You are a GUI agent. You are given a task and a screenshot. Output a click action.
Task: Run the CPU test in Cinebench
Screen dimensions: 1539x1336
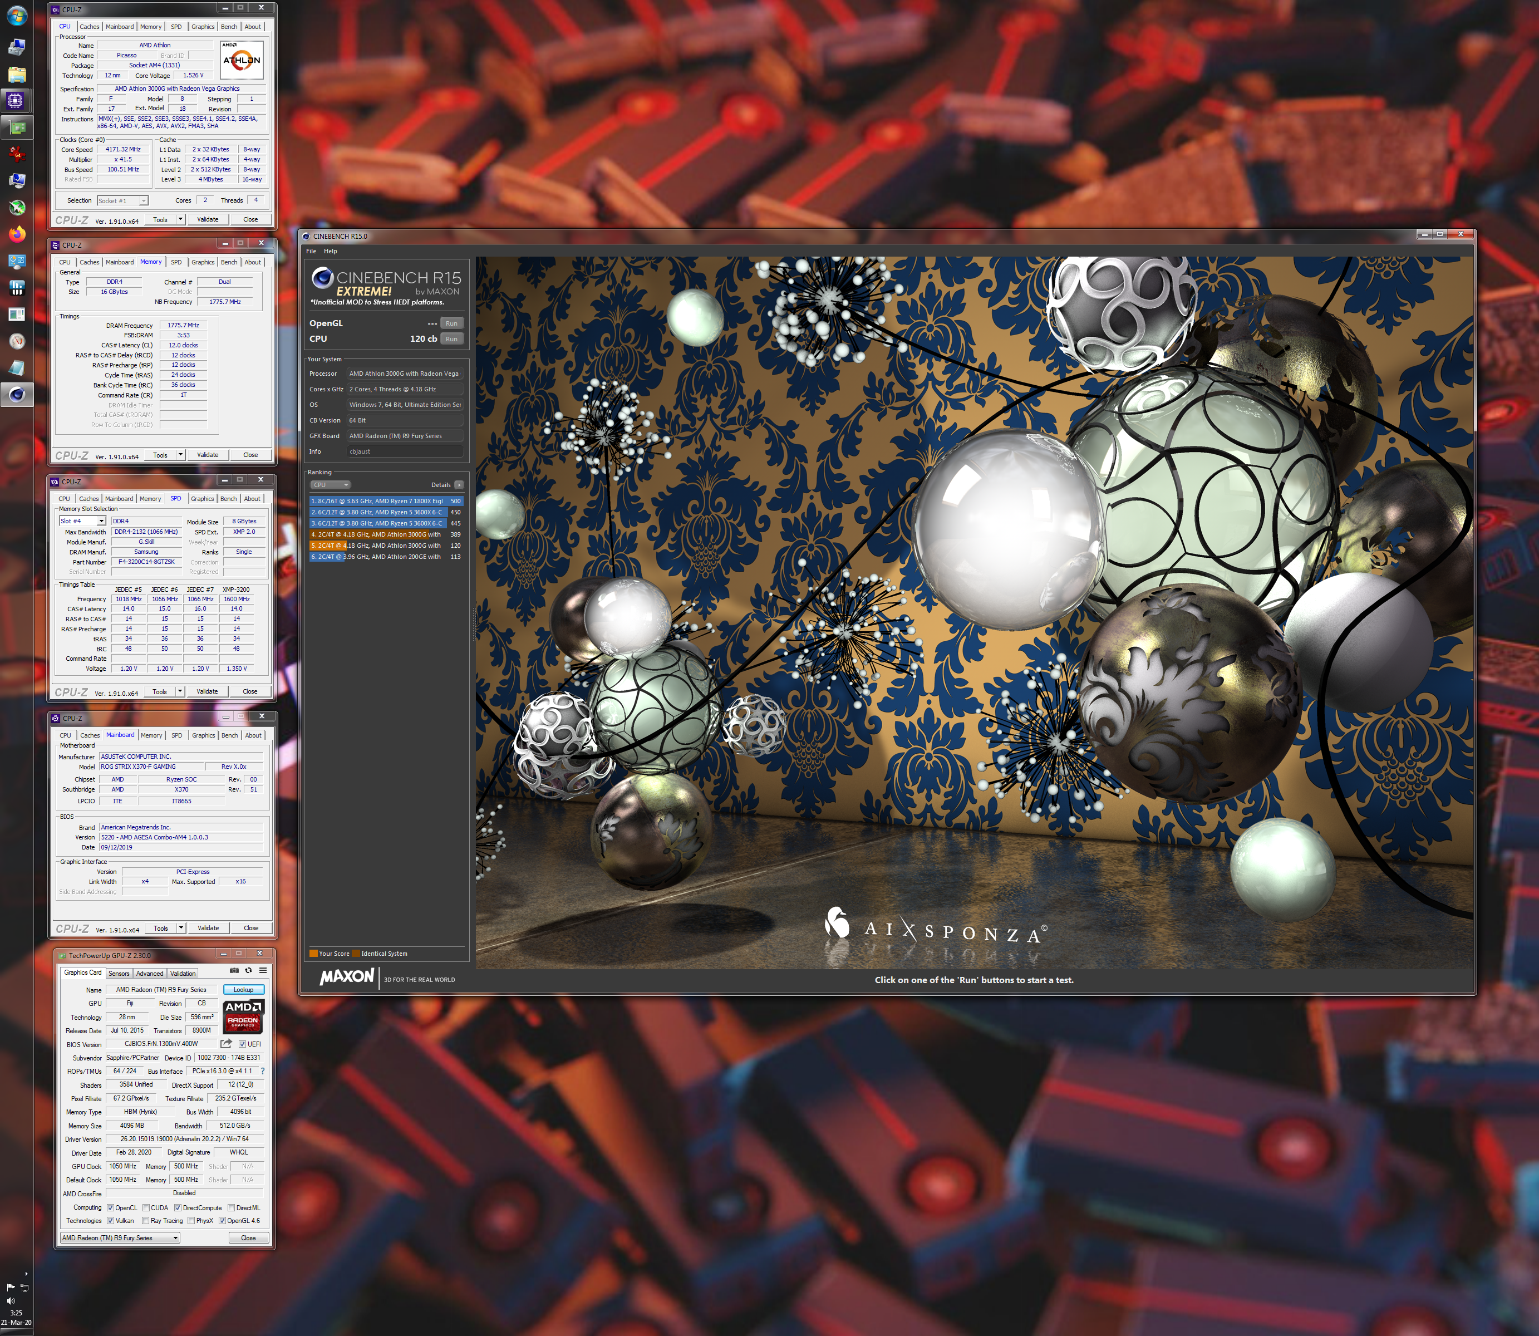(x=451, y=338)
